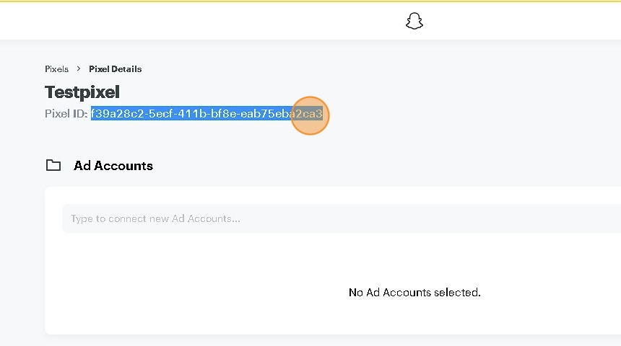621x346 pixels.
Task: Click the Testpixel page title
Action: point(82,92)
